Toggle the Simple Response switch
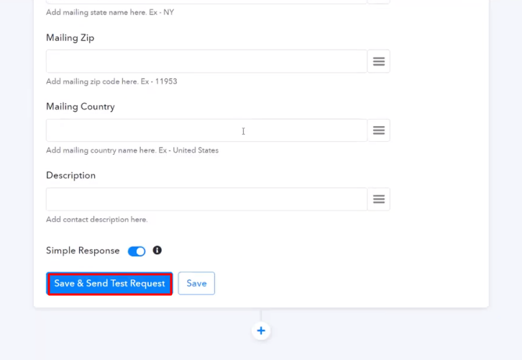Viewport: 522px width, 360px height. point(137,251)
